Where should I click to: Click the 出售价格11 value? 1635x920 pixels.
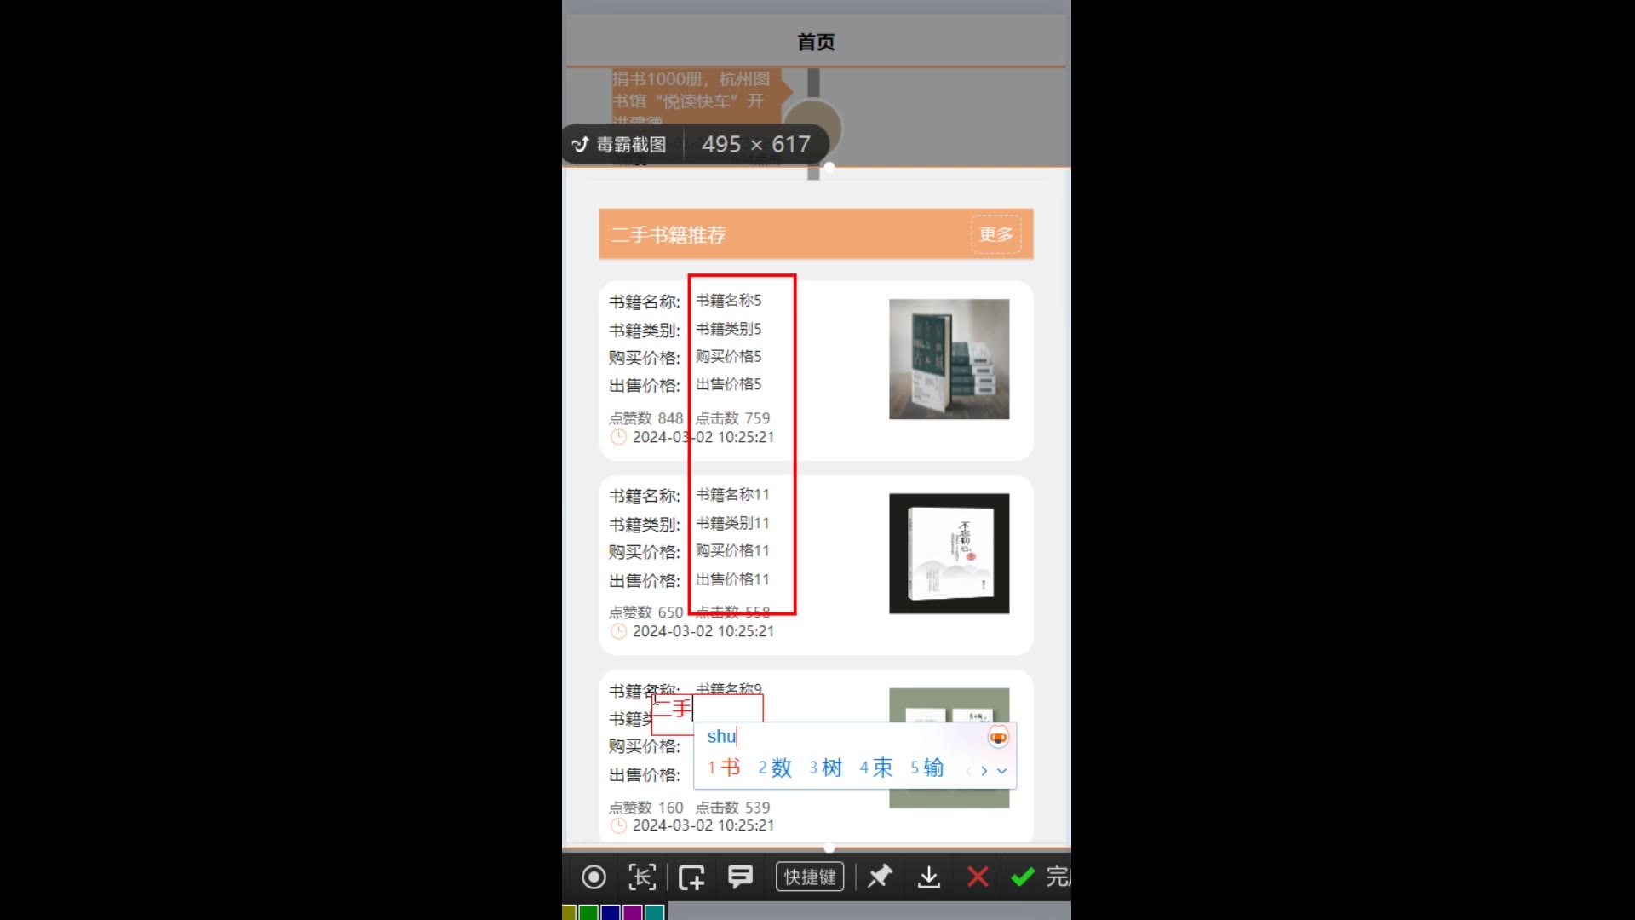pyautogui.click(x=733, y=579)
